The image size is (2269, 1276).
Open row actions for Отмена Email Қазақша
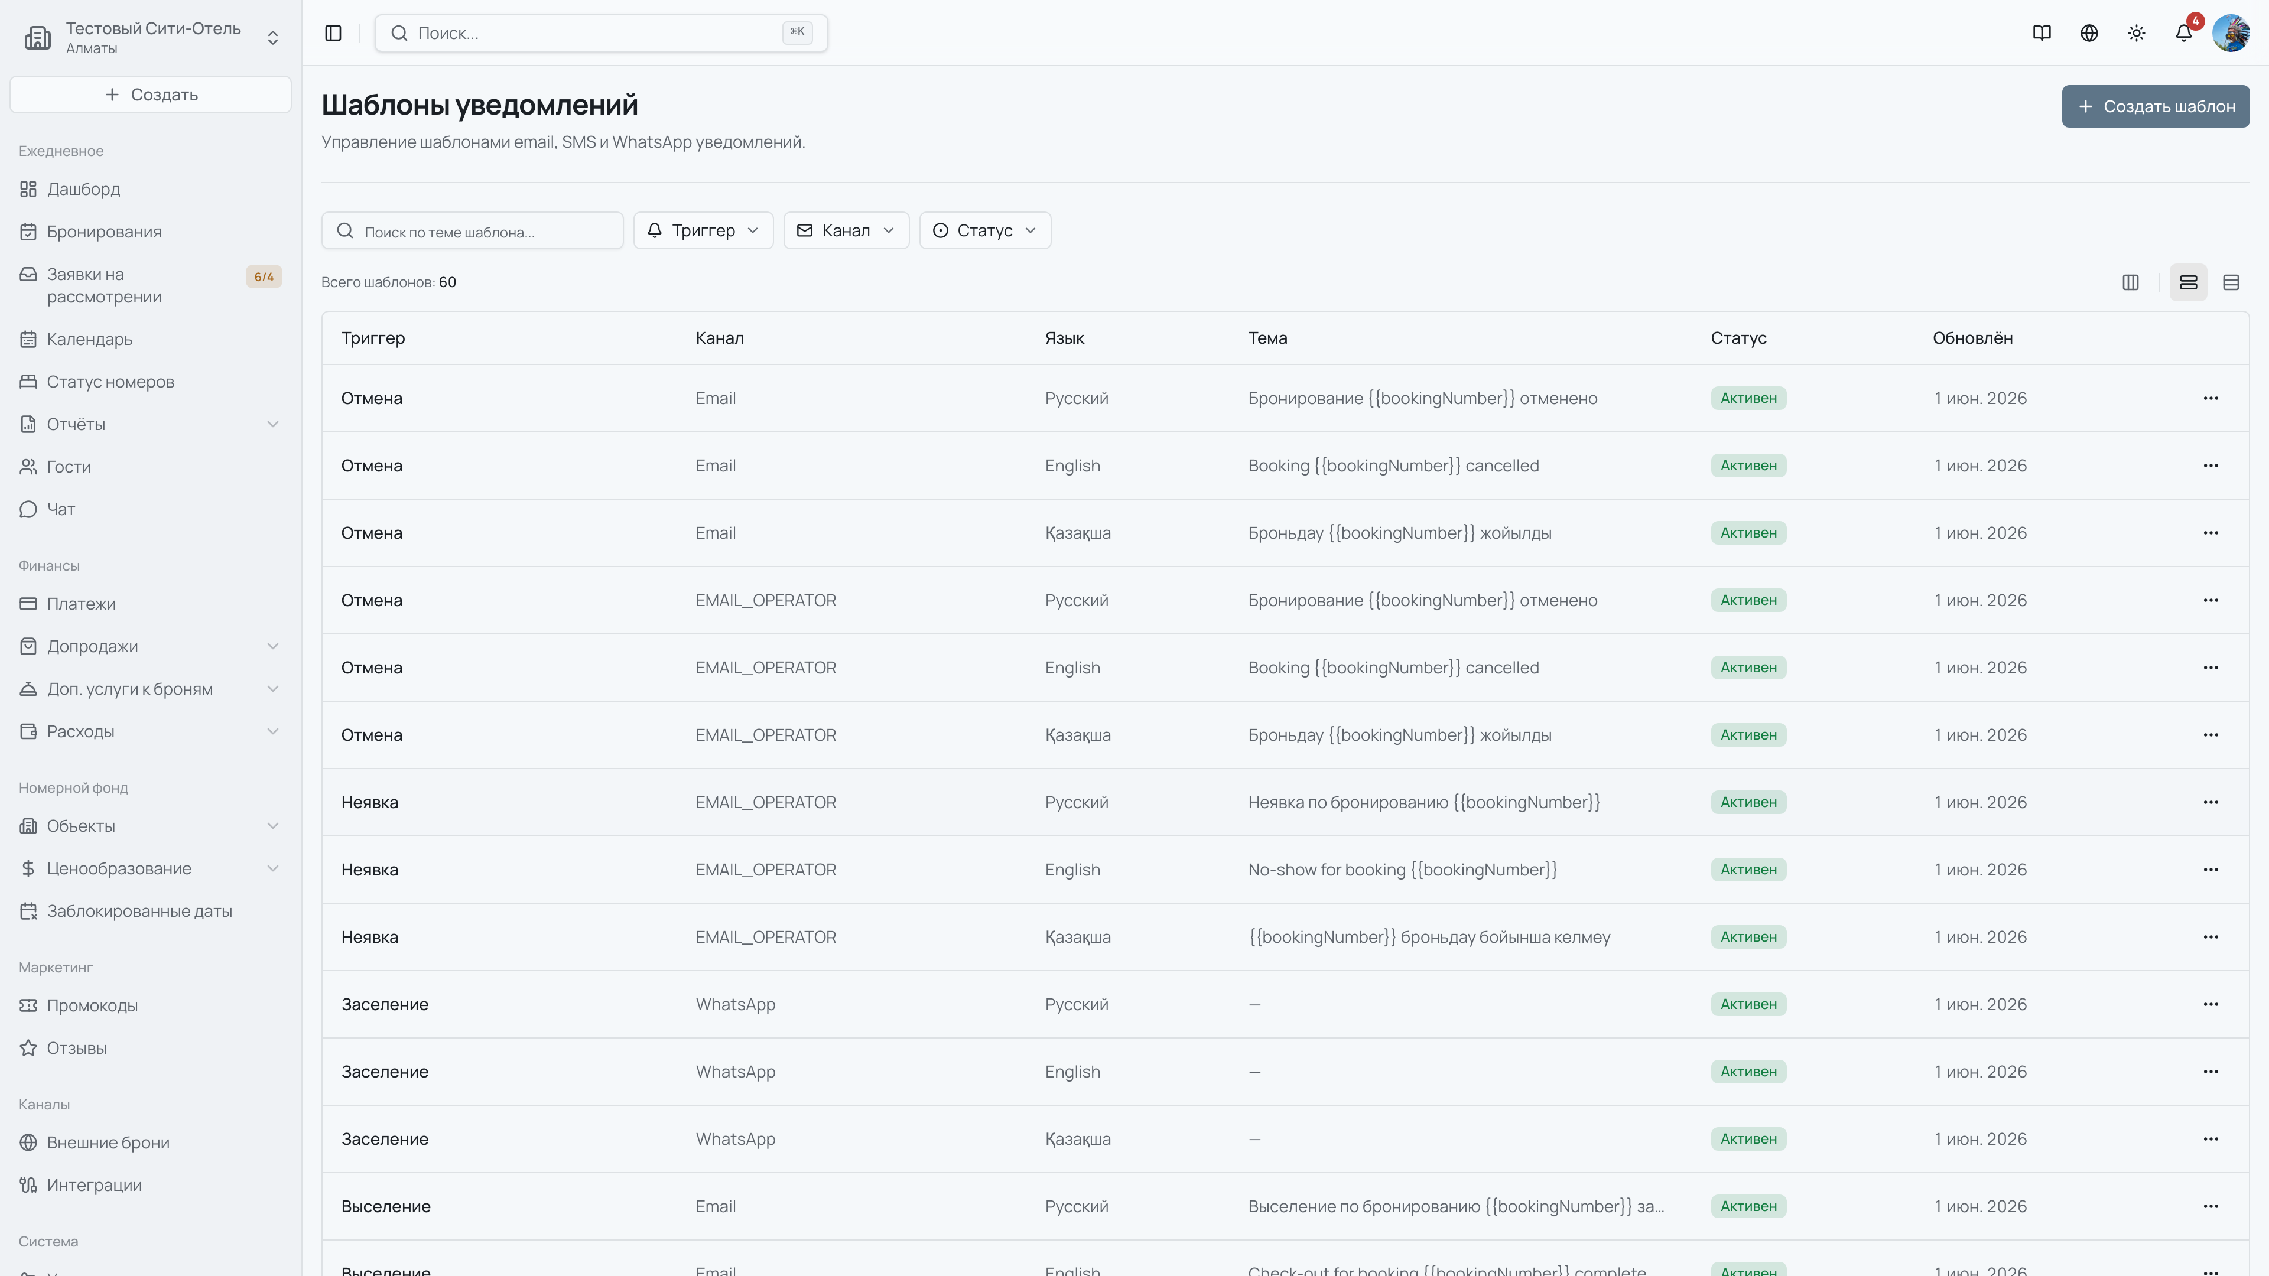pyautogui.click(x=2211, y=533)
